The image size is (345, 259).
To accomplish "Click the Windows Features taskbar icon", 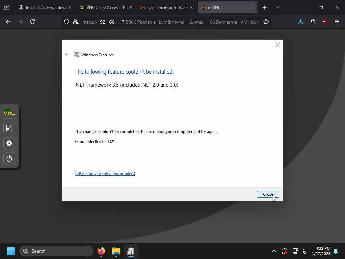I will [131, 251].
